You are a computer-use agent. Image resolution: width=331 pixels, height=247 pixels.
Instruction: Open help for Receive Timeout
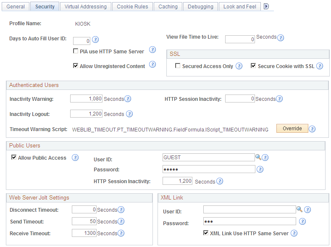[x=121, y=233]
